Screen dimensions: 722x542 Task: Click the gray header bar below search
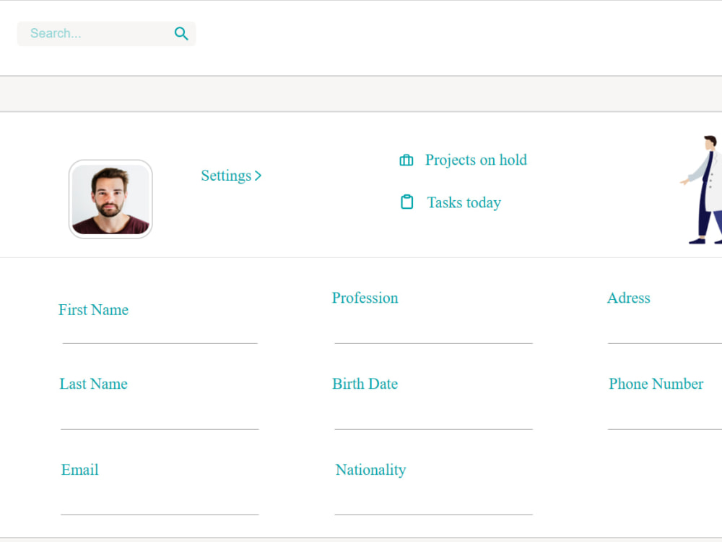click(x=361, y=93)
